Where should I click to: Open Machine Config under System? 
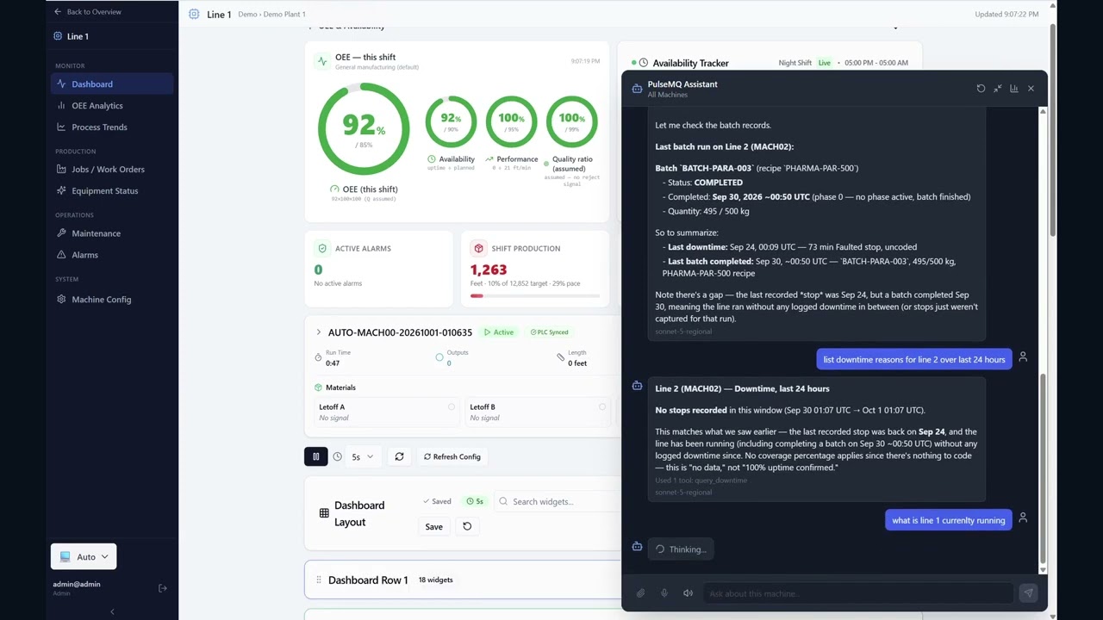click(112, 300)
